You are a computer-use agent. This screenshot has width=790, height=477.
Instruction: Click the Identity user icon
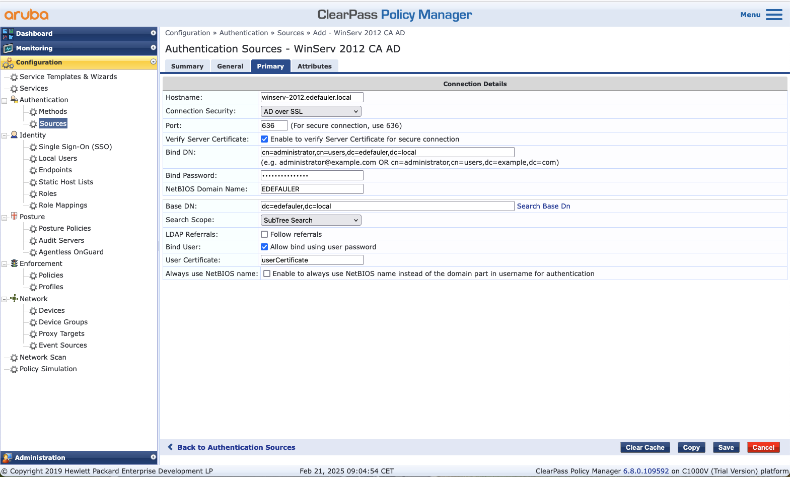point(14,135)
